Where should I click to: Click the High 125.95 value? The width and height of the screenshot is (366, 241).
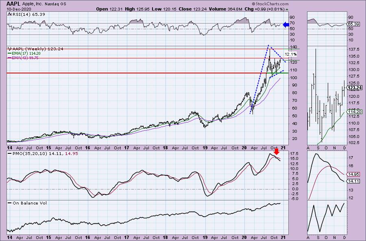[137, 9]
